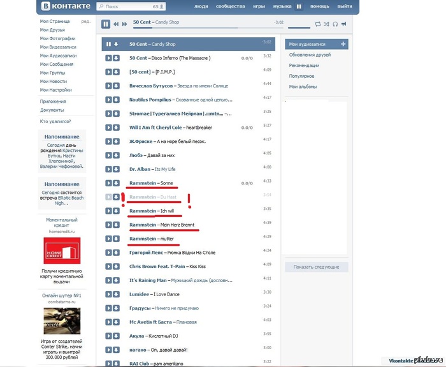
Task: Play Rammstein – Ich will
Action: pyautogui.click(x=108, y=211)
